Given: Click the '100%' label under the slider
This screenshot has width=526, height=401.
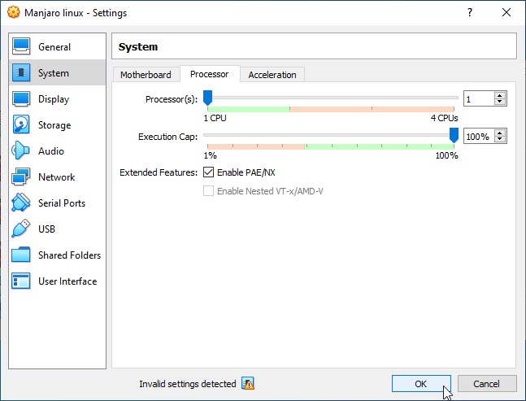Looking at the screenshot, I should 446,155.
